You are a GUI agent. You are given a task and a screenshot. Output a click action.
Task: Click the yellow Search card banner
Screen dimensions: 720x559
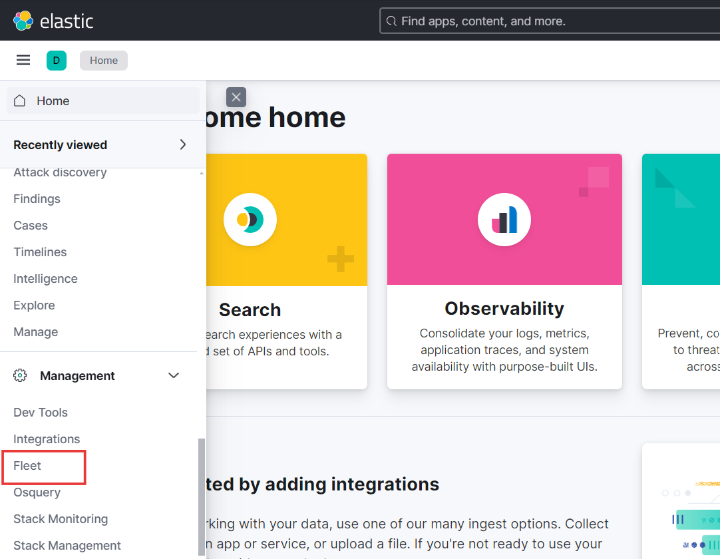click(x=287, y=220)
